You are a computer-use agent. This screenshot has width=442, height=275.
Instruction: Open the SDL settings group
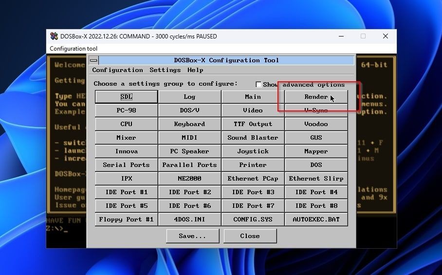click(x=126, y=97)
